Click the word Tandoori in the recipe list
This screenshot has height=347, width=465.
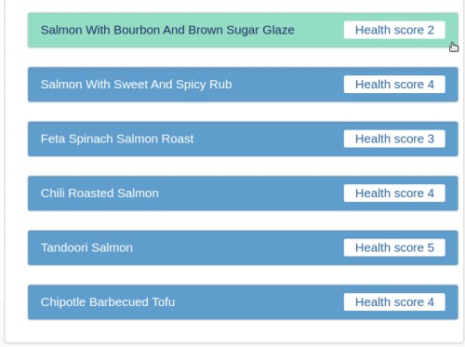64,247
